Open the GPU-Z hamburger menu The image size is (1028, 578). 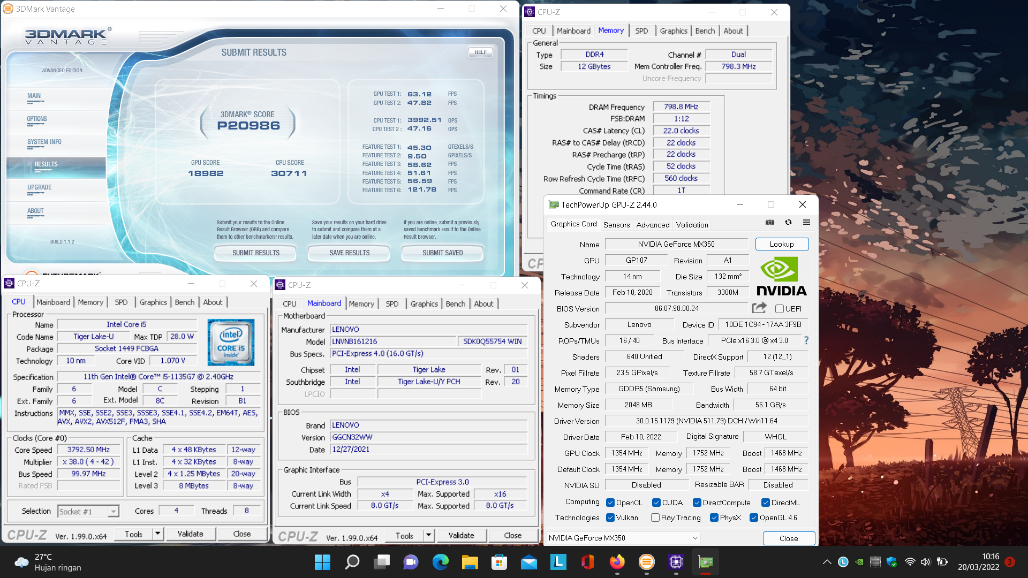(806, 223)
